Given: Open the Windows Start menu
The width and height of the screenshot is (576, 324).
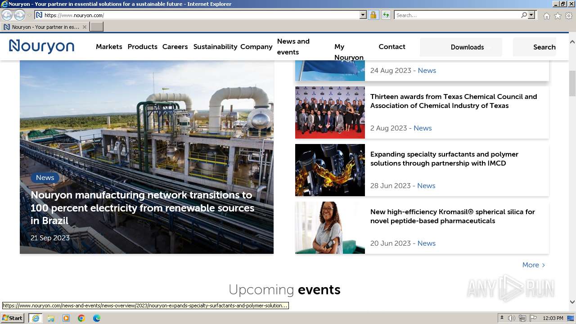Looking at the screenshot, I should (x=12, y=318).
